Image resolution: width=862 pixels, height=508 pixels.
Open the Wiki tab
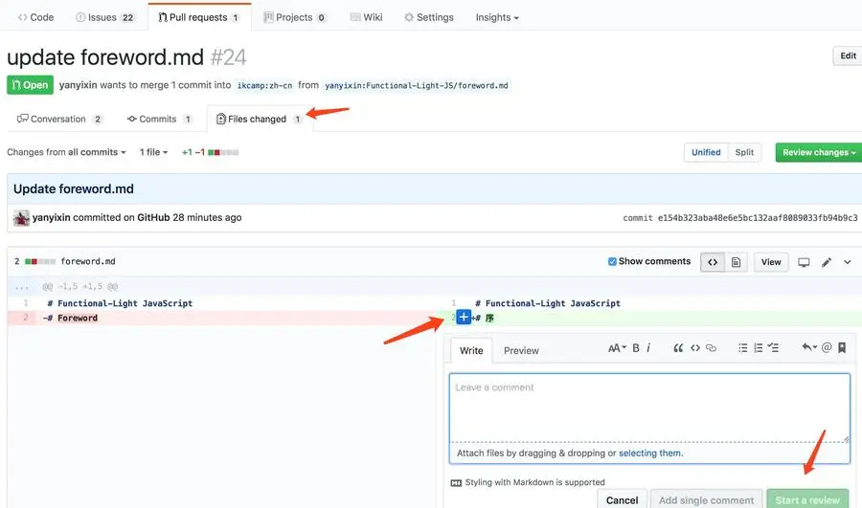coord(366,17)
